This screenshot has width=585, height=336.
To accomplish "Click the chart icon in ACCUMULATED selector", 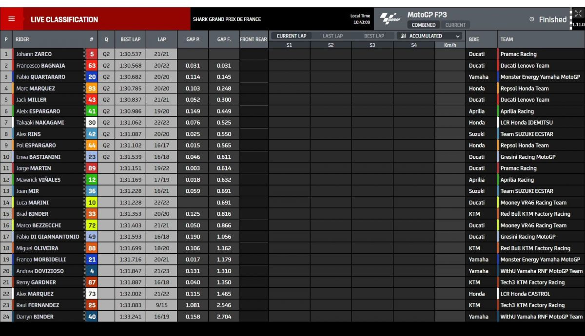I will pyautogui.click(x=404, y=36).
